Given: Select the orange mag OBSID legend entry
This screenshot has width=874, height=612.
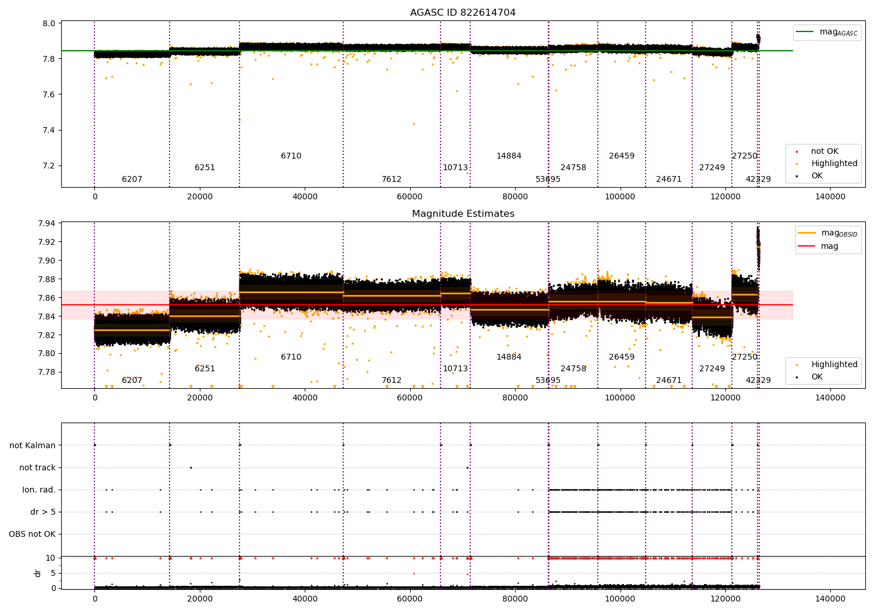Looking at the screenshot, I should click(827, 233).
